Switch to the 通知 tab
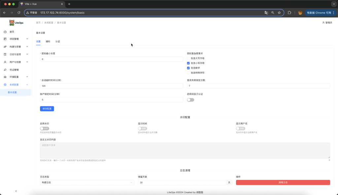Screen dimensions: 338x195 tap(48, 42)
